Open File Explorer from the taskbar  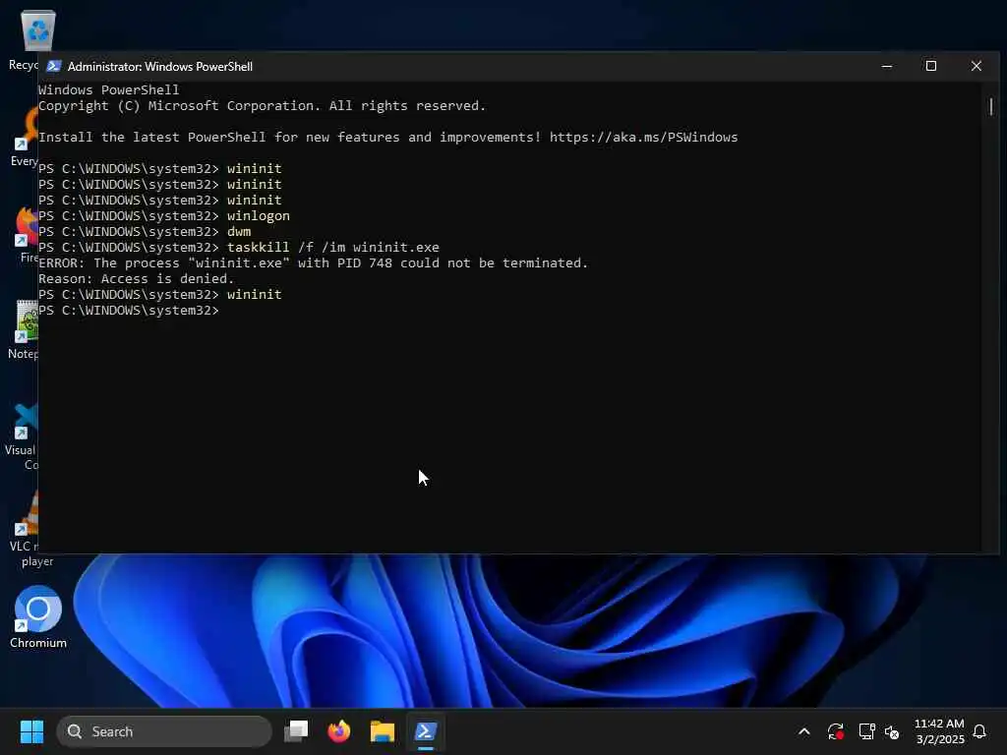[x=383, y=731]
